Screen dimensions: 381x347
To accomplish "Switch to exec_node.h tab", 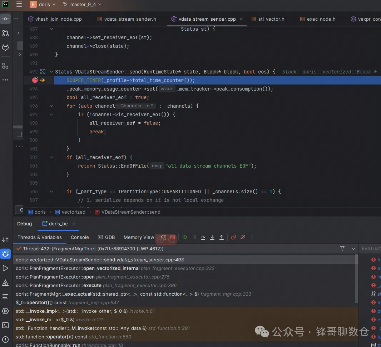I will 318,19.
